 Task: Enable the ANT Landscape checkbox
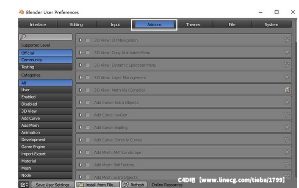(x=87, y=152)
